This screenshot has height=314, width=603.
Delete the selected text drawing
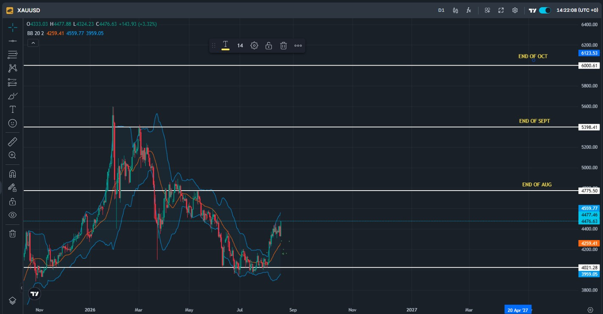pyautogui.click(x=283, y=46)
